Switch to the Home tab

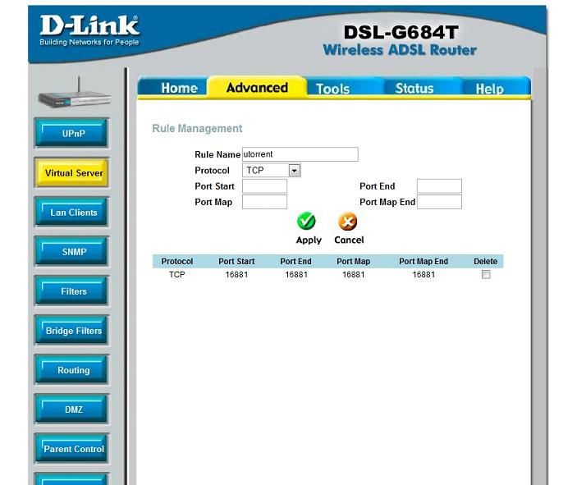pyautogui.click(x=179, y=89)
